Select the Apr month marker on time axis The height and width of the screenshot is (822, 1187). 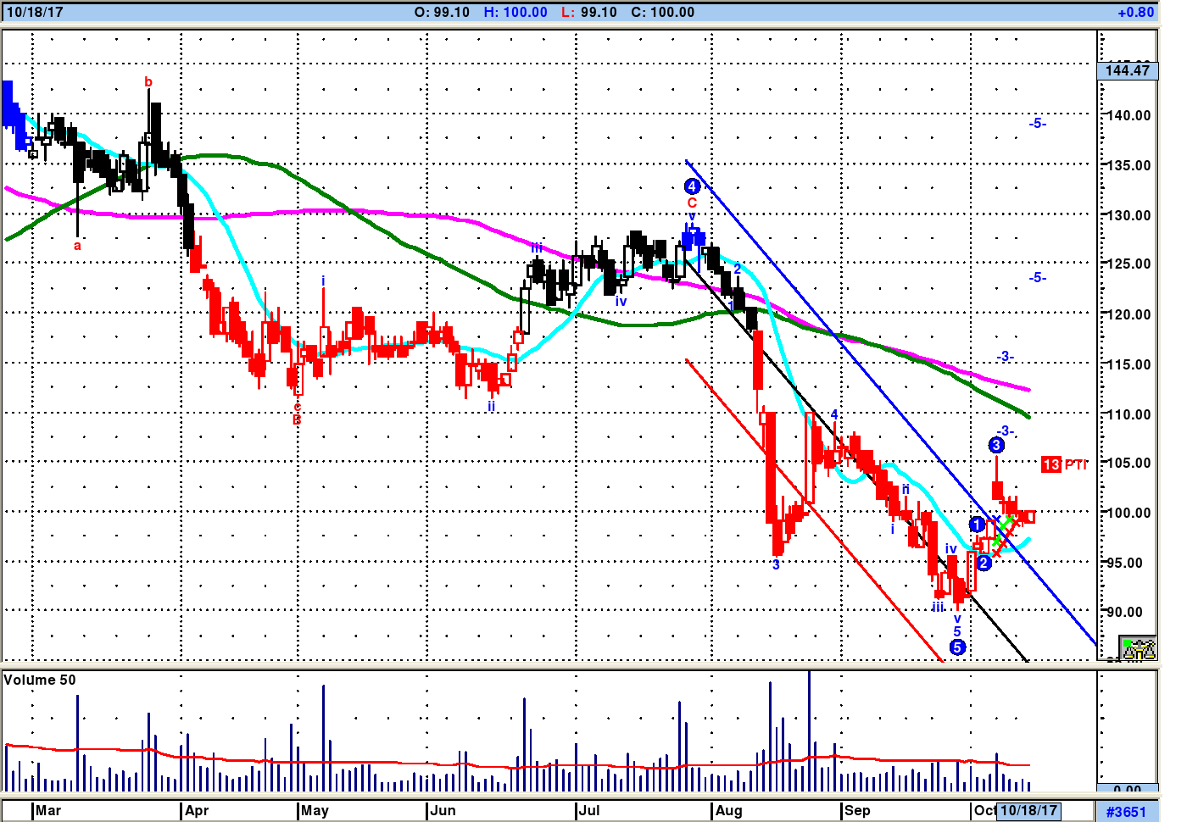[197, 810]
